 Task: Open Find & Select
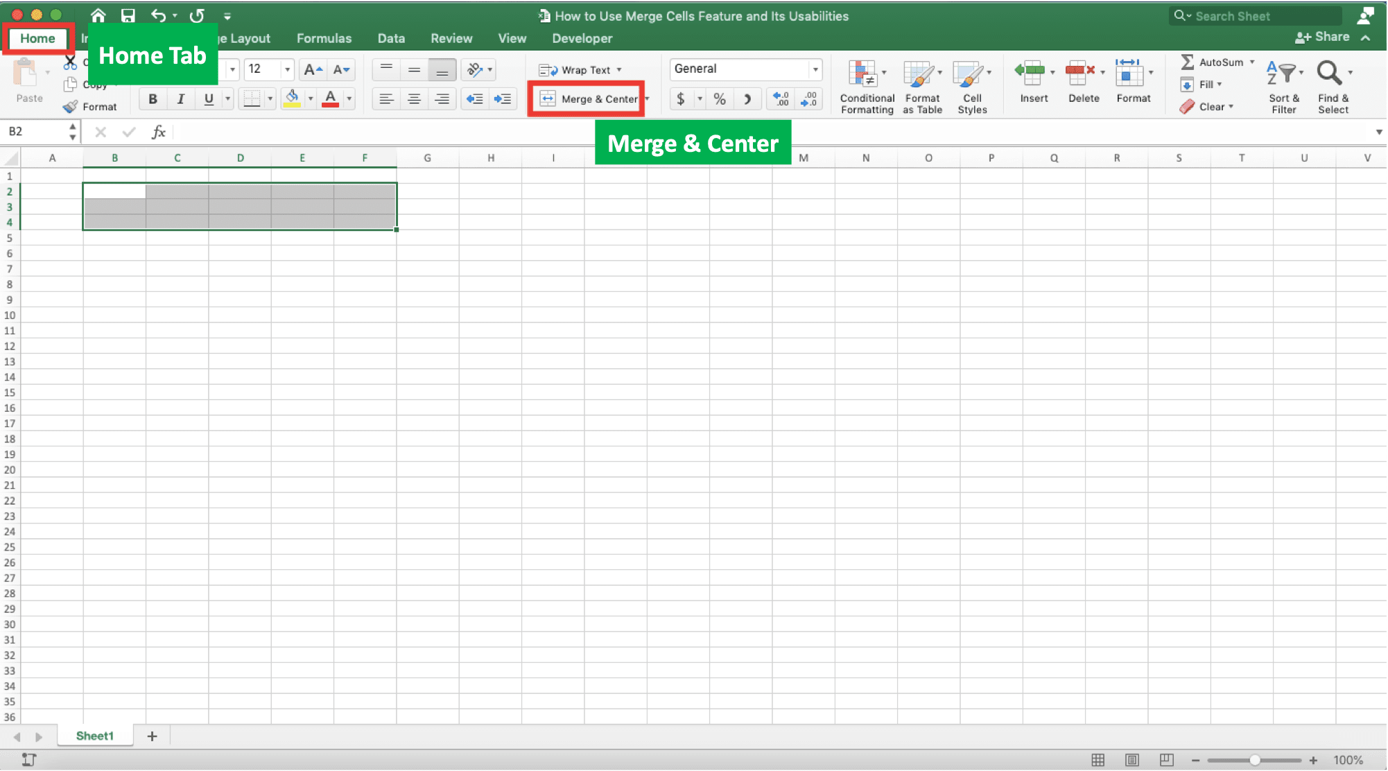pyautogui.click(x=1333, y=87)
